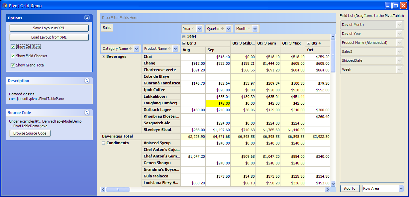Click filter arrow on Quarter field
The image size is (409, 197).
coord(228,29)
